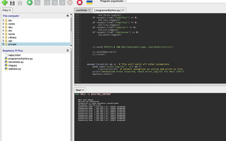Click the dev folder icon

6,27
